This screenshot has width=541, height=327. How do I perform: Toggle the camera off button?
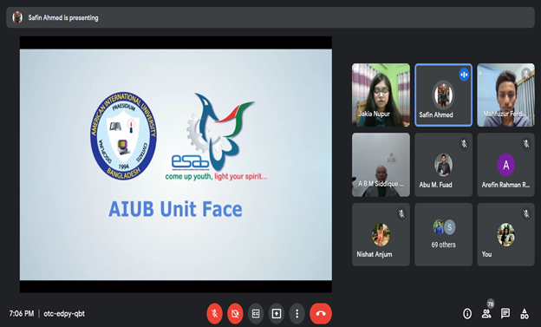pyautogui.click(x=235, y=313)
